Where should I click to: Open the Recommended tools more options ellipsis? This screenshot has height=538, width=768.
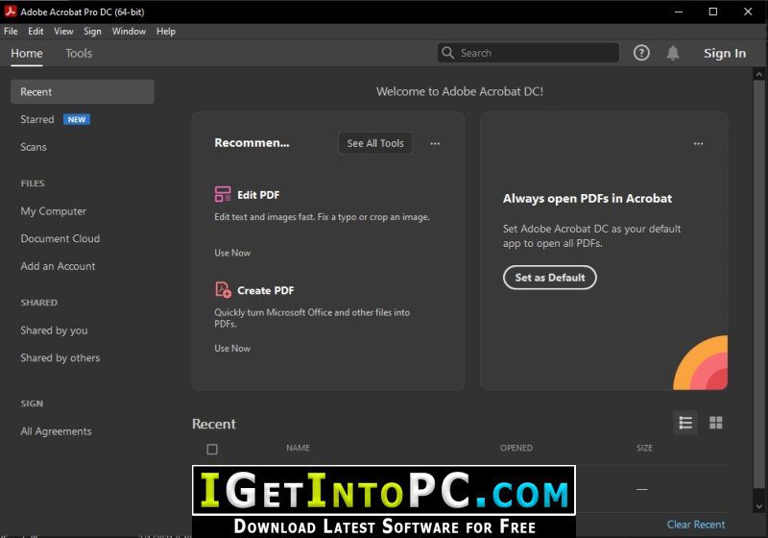click(435, 143)
